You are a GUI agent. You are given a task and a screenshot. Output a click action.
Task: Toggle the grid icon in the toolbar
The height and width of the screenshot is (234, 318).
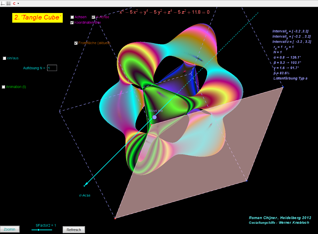(8, 3)
